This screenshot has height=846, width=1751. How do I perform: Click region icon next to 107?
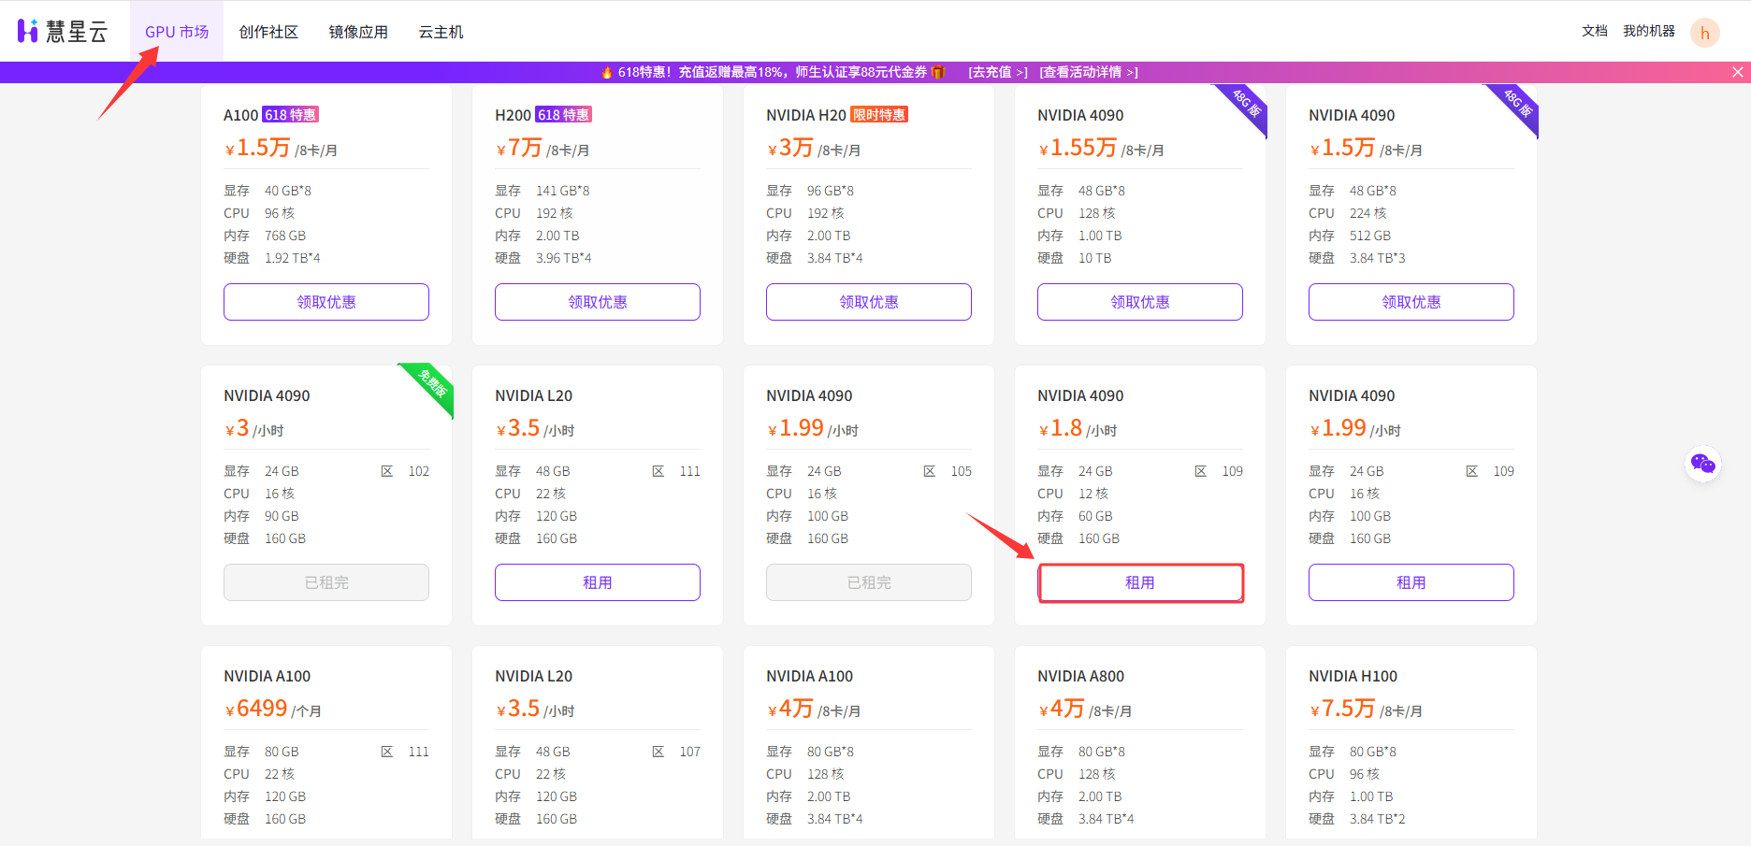pos(658,752)
